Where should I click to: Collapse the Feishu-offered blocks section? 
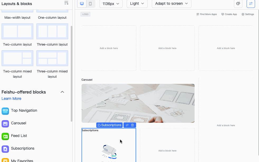click(x=62, y=92)
